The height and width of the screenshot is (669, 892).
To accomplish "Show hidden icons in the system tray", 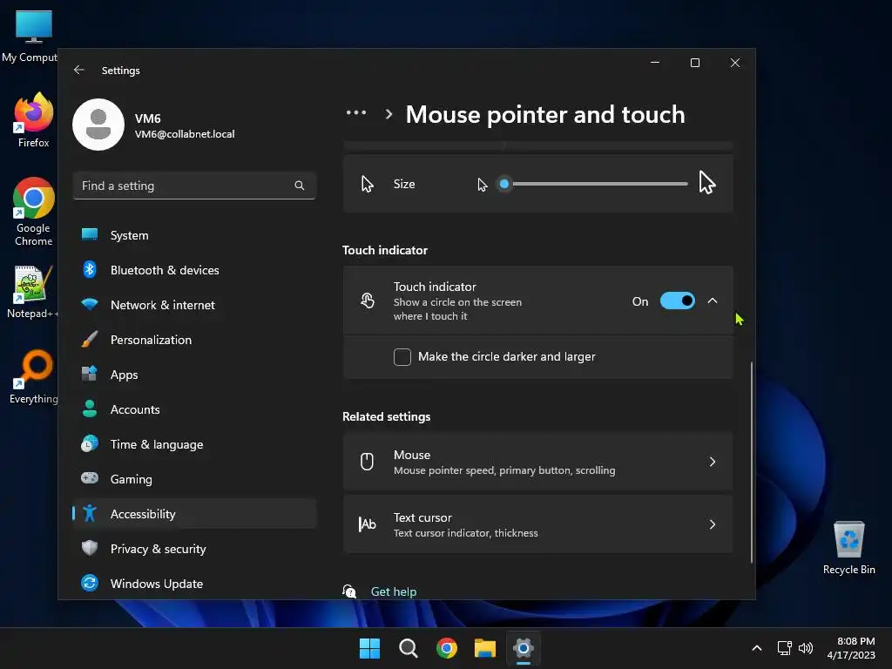I will (x=757, y=648).
